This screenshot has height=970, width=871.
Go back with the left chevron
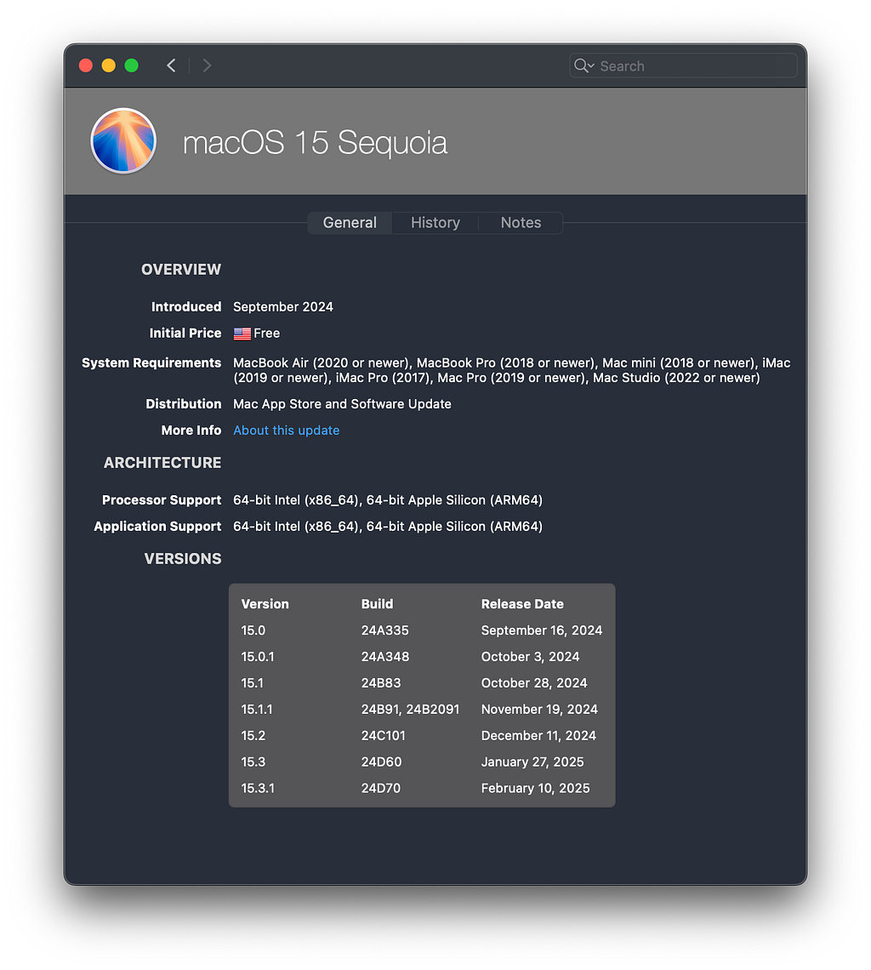[171, 66]
